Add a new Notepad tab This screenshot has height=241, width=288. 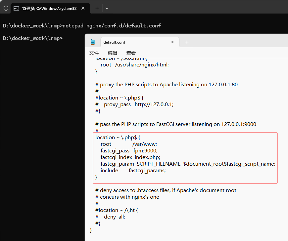187,42
